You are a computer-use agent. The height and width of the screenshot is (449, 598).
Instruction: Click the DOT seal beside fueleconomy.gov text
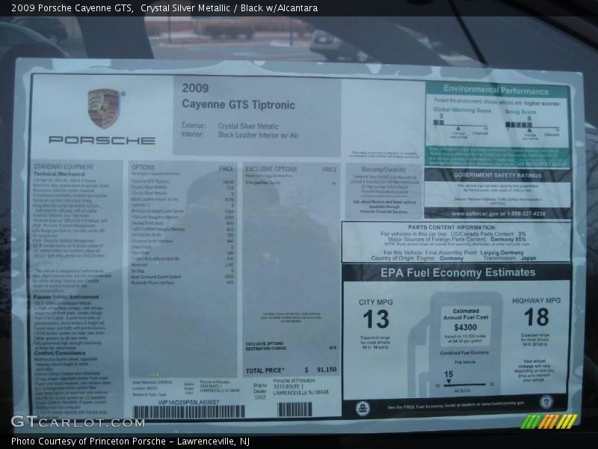click(x=546, y=402)
